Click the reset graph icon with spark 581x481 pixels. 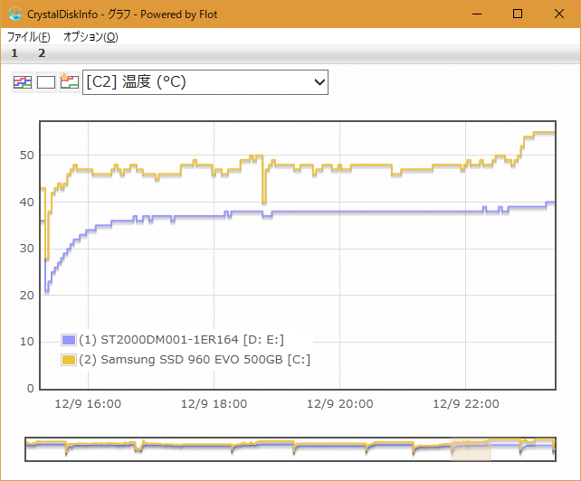point(70,82)
